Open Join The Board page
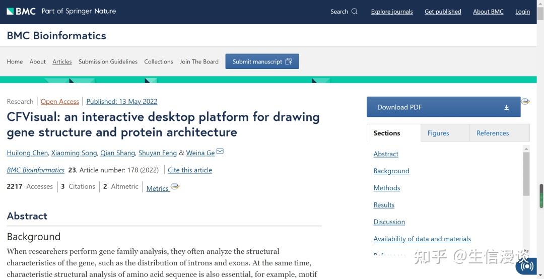The image size is (544, 279). (199, 62)
